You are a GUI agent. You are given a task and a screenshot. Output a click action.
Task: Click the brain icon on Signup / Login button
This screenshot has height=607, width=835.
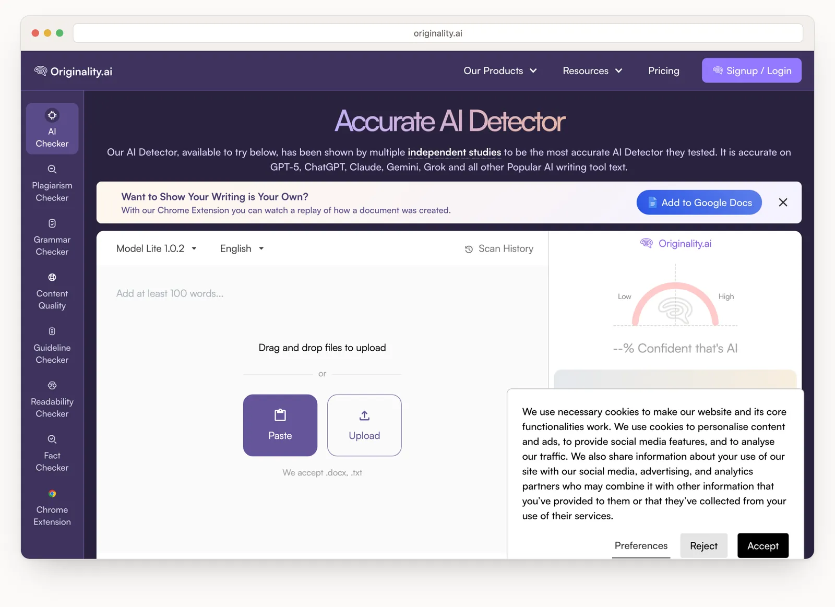718,70
